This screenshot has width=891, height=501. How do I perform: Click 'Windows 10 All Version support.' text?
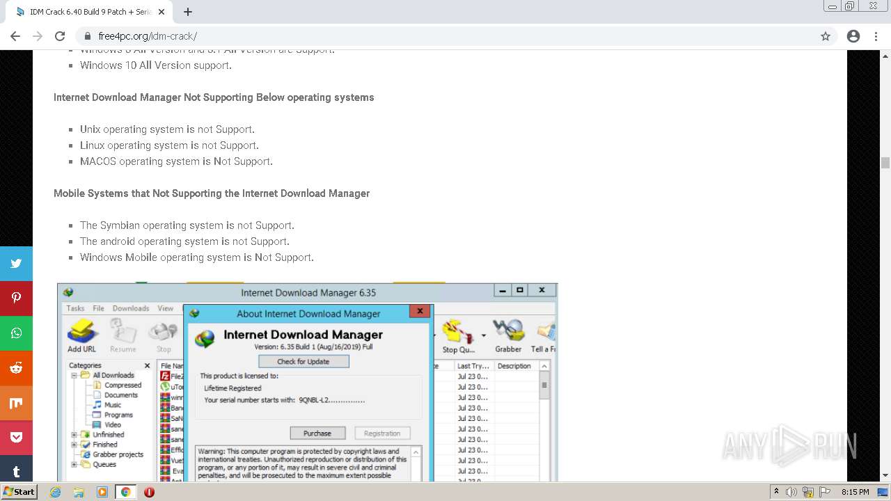[x=156, y=65]
